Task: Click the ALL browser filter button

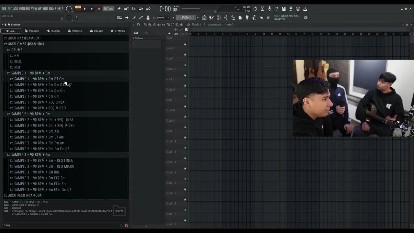Action: pos(11,31)
